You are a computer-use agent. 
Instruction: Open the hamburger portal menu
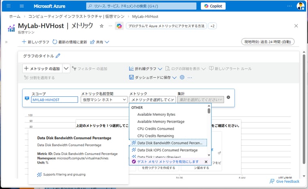click(x=22, y=6)
